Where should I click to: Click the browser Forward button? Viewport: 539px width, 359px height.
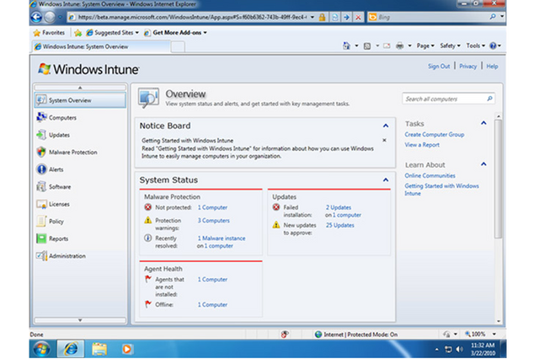pyautogui.click(x=50, y=17)
